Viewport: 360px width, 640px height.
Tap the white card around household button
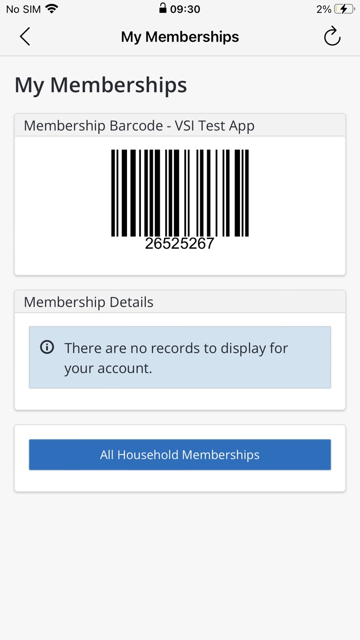180,481
